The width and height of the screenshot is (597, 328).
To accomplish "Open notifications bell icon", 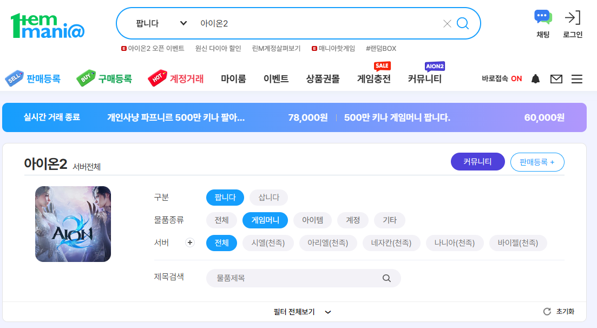I will click(535, 79).
